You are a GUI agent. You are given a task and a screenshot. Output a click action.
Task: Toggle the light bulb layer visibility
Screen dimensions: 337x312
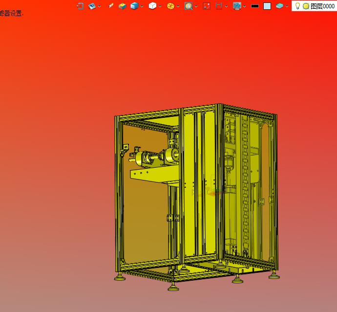click(297, 6)
